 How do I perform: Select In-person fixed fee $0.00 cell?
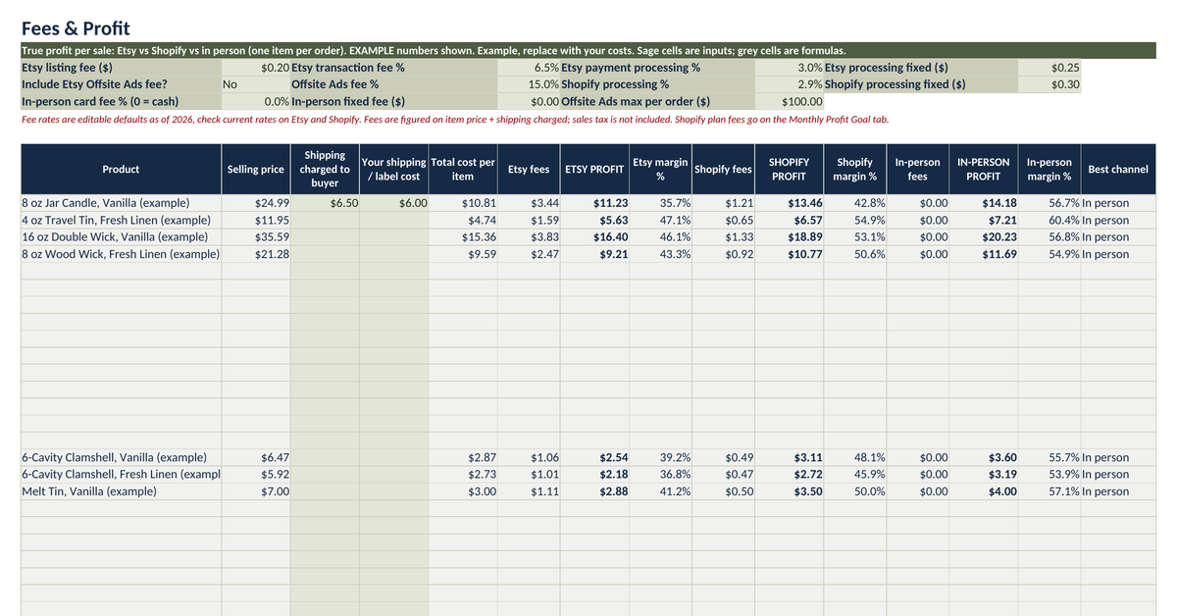pyautogui.click(x=530, y=101)
